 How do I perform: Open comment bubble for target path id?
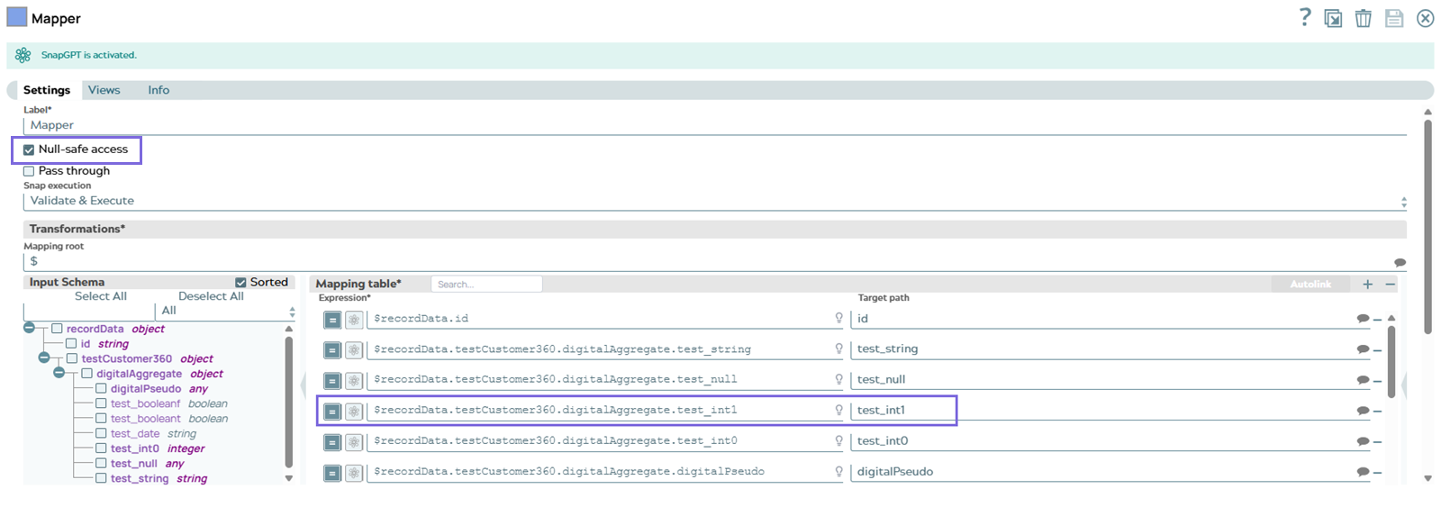pyautogui.click(x=1363, y=319)
